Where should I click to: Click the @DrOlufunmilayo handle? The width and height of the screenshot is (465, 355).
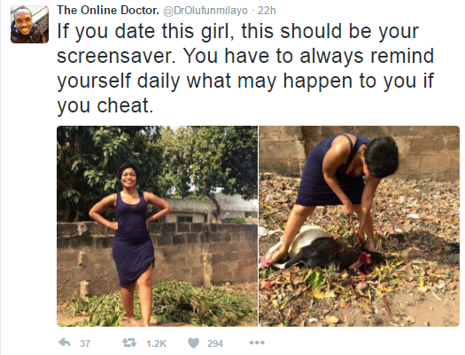click(x=205, y=11)
